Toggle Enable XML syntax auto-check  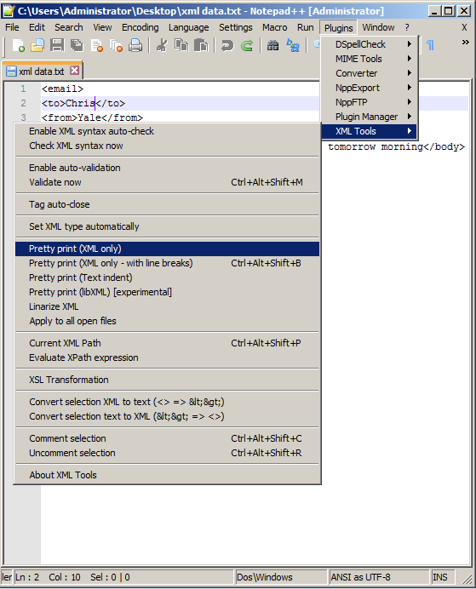[x=167, y=131]
